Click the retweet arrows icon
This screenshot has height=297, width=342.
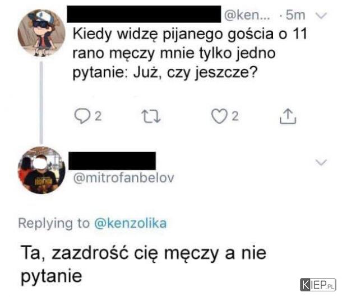pyautogui.click(x=151, y=116)
